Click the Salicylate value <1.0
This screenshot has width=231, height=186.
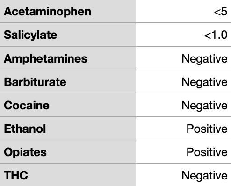coord(216,35)
